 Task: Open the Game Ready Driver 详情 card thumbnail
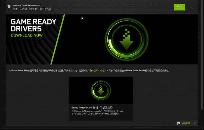101,90
